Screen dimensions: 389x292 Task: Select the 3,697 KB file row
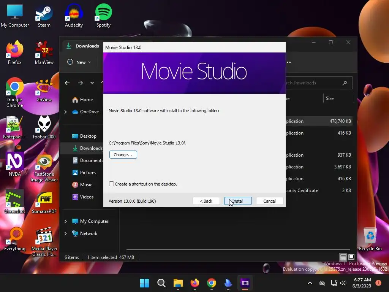[x=319, y=167]
